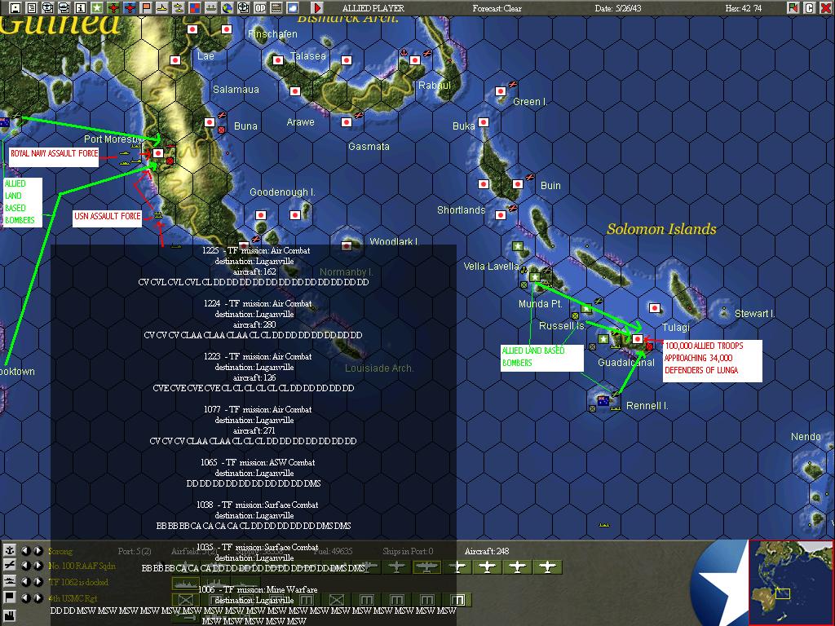This screenshot has height=626, width=835.
Task: Click previous arrow on No. 100 RAAF Sqdn row
Action: (25, 566)
